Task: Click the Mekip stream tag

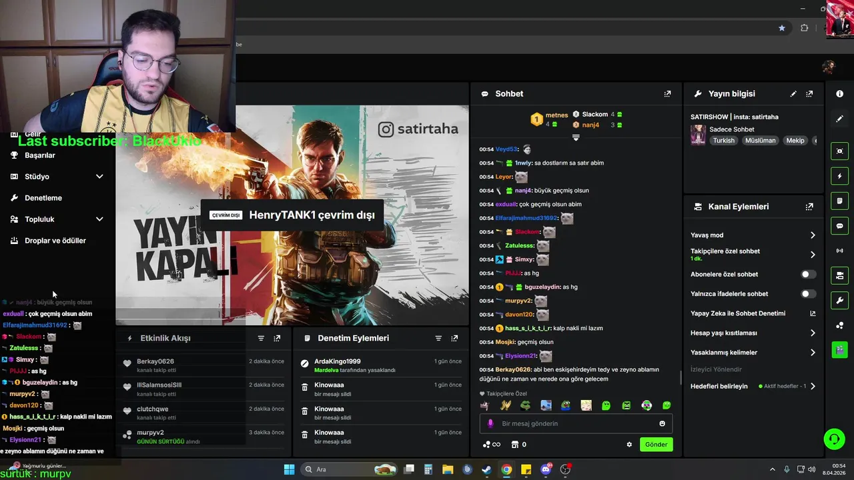Action: [x=795, y=141]
